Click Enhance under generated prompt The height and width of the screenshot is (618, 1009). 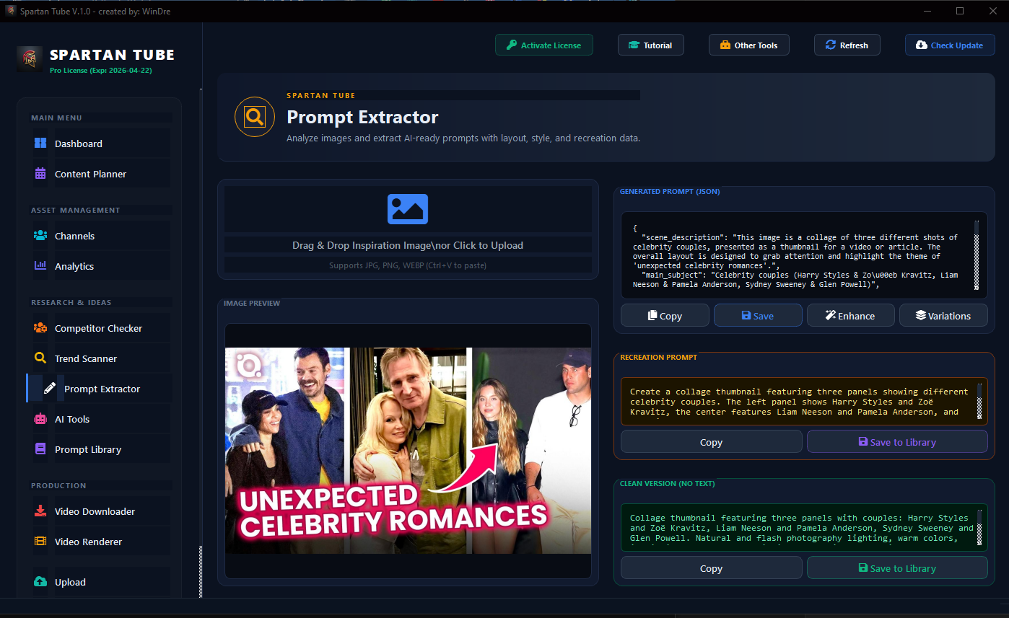coord(850,316)
